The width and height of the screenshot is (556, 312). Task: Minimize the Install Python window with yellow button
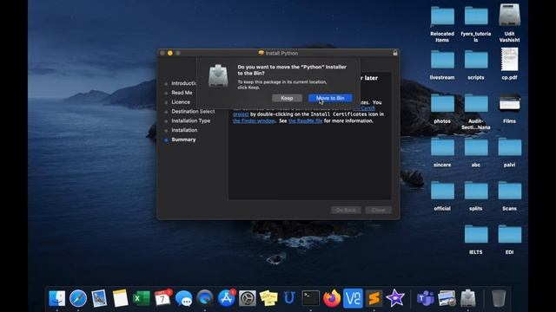click(170, 53)
